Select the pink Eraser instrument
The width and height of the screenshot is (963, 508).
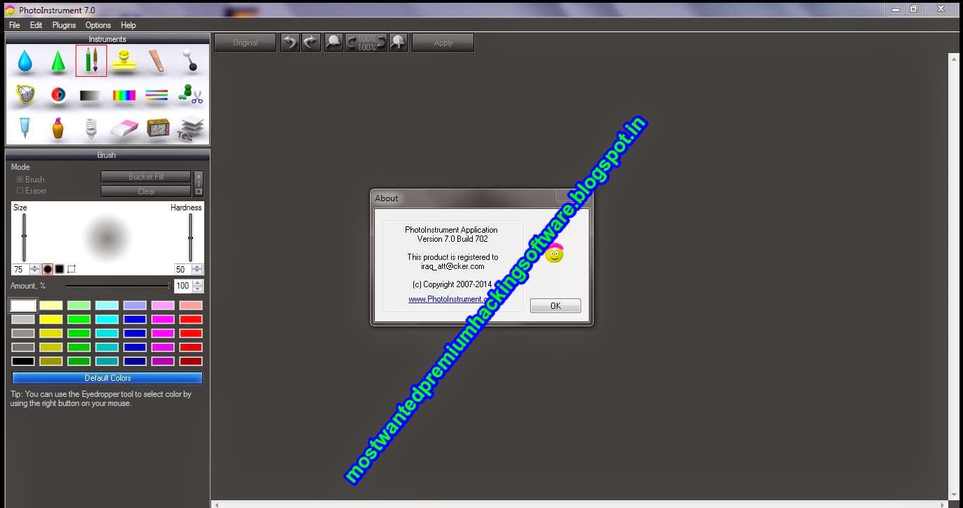(x=124, y=129)
